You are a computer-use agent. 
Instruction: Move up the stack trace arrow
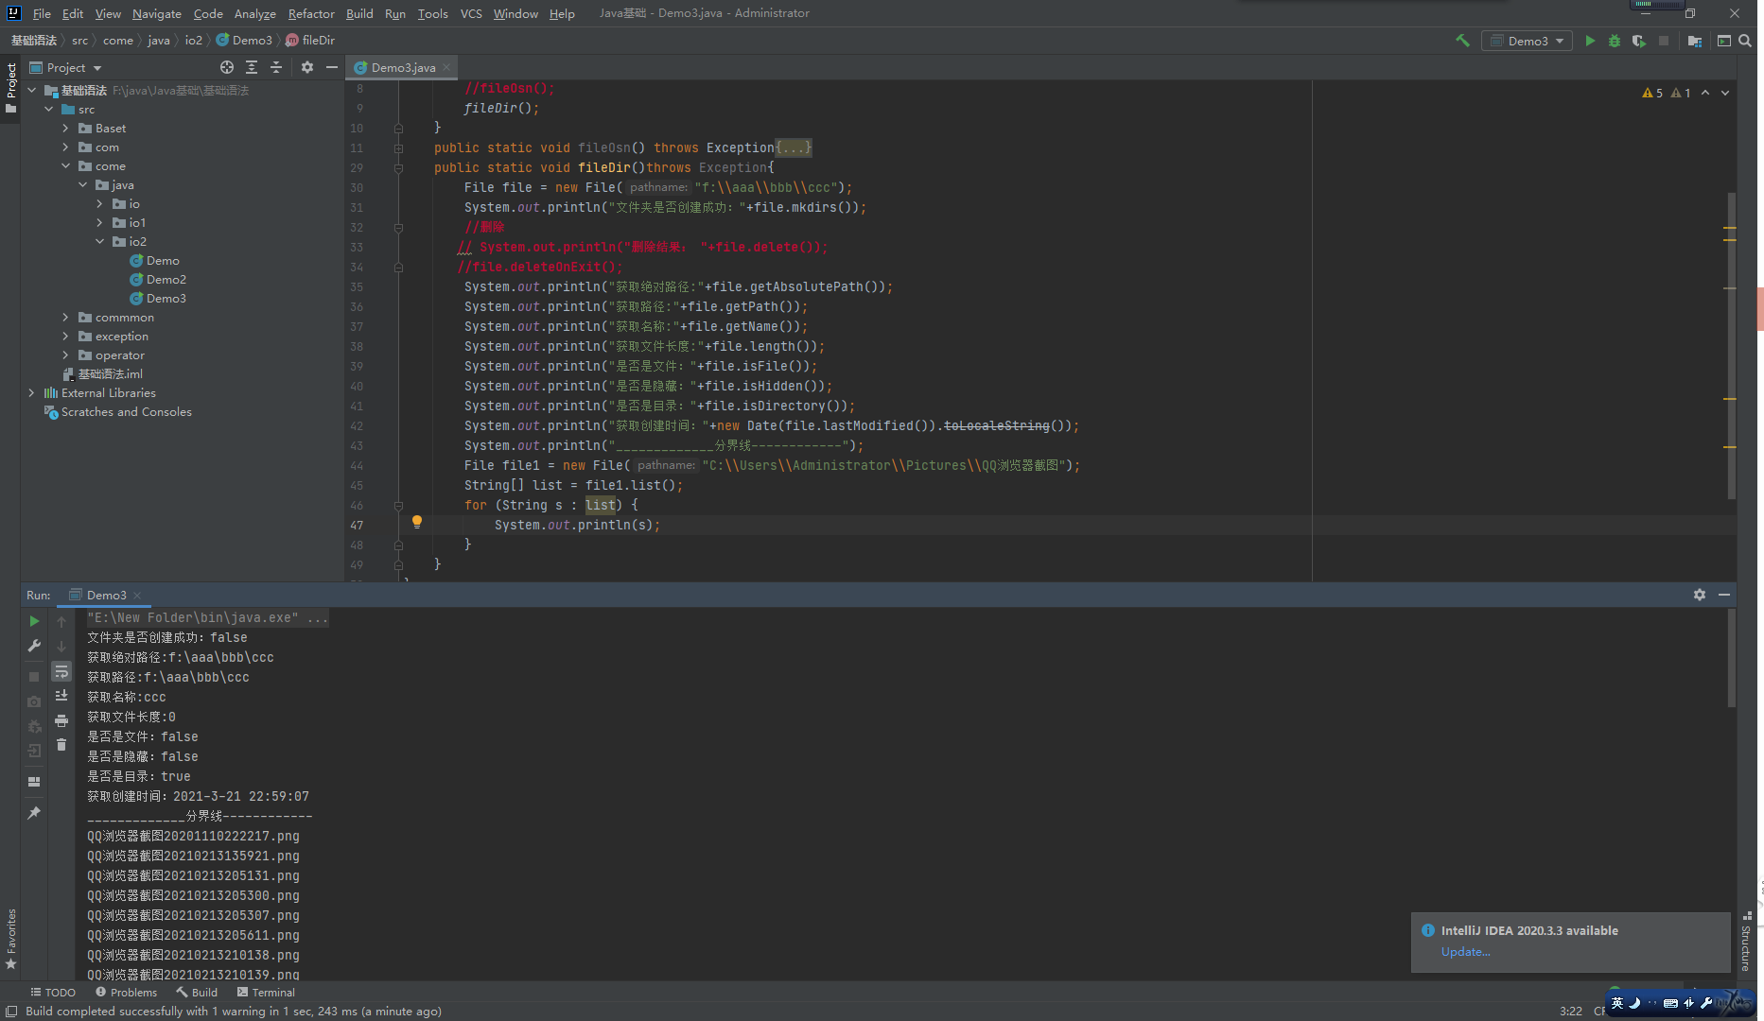tap(61, 621)
